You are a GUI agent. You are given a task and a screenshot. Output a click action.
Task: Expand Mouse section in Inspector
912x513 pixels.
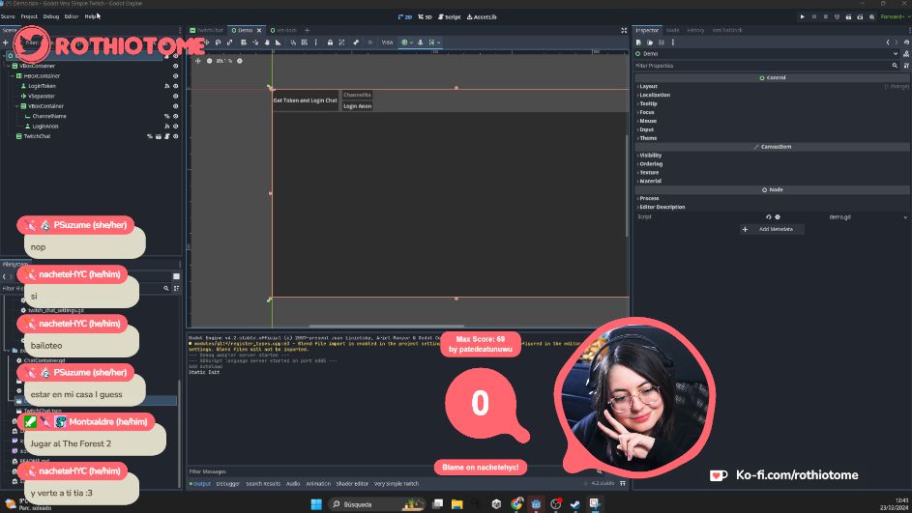pos(646,122)
